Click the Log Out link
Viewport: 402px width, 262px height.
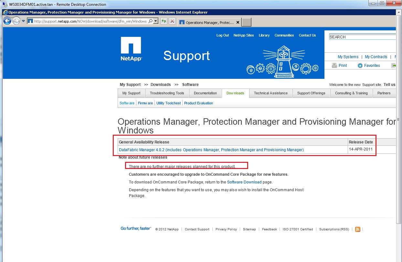(222, 36)
